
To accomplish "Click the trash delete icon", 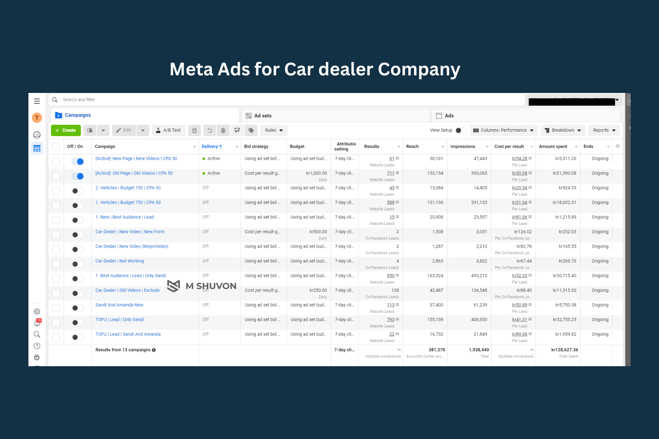I will point(223,130).
